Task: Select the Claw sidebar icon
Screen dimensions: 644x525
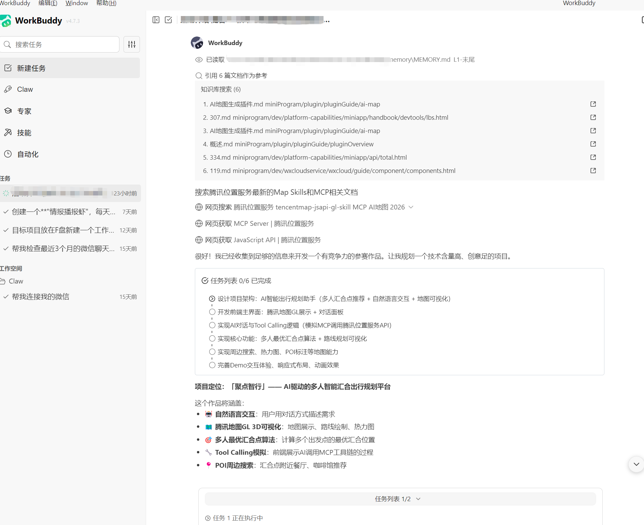Action: coord(8,89)
